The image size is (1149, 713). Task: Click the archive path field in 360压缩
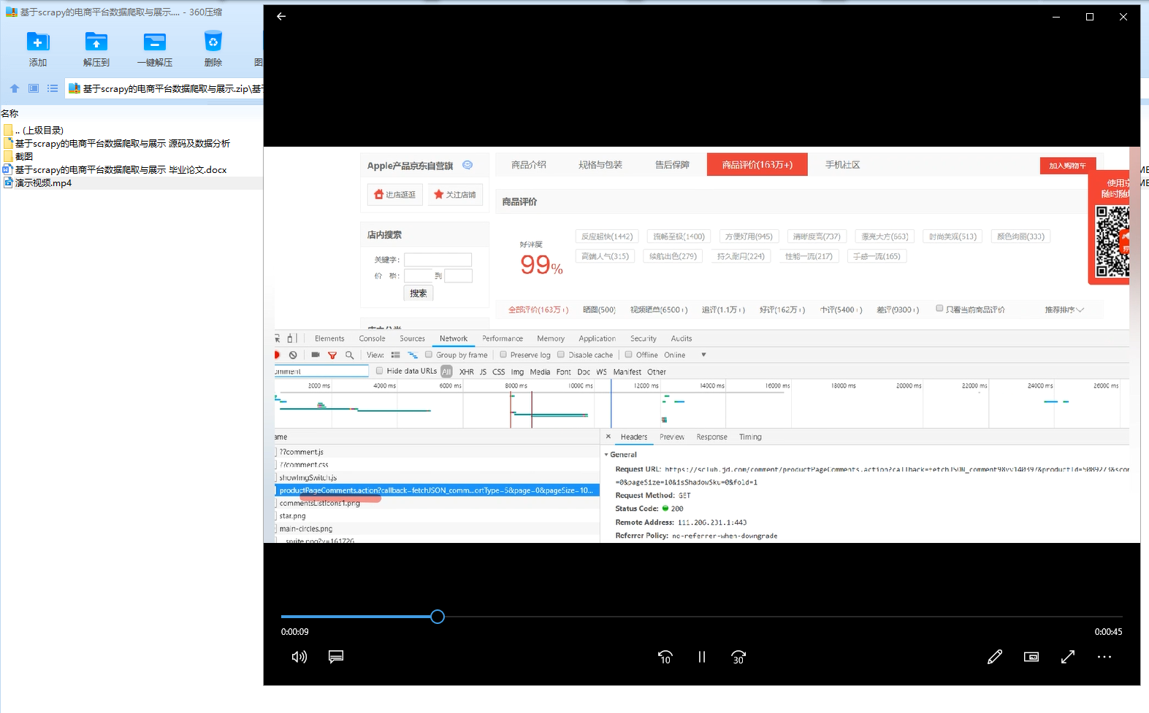tap(165, 88)
